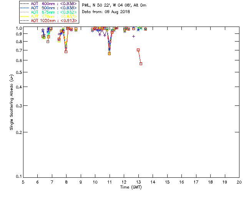Click the AOT 500nm legend entry

49,8
